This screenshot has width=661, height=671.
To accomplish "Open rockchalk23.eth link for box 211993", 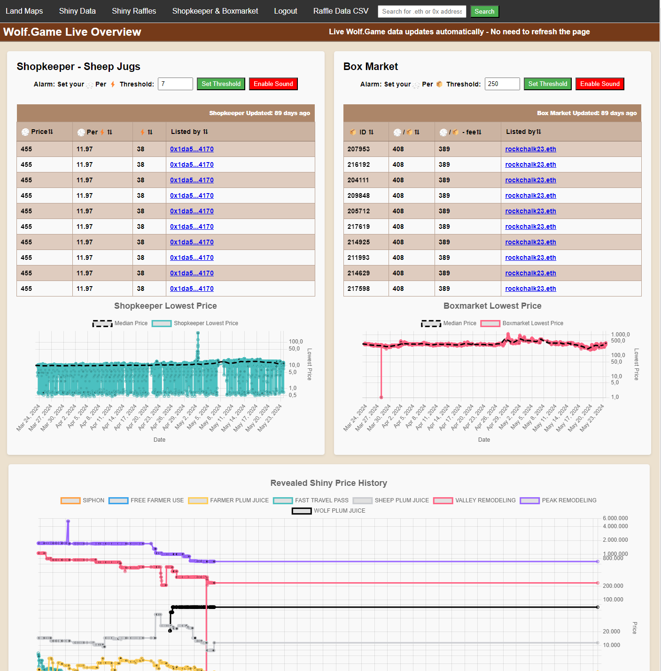I will pos(530,257).
